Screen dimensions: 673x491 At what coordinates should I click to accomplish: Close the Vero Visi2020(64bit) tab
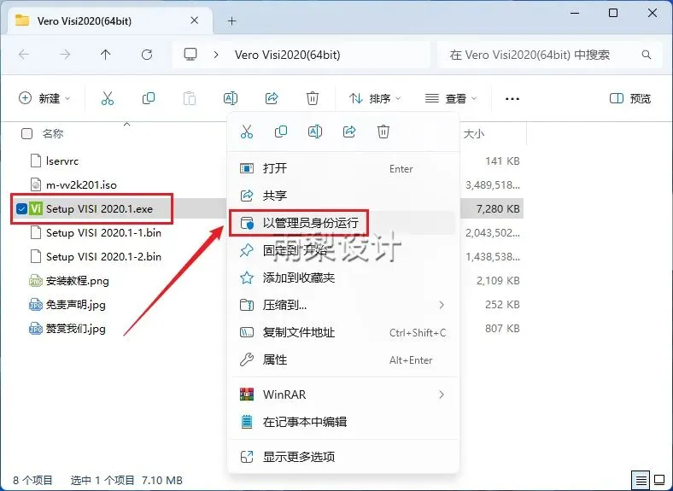coord(195,20)
